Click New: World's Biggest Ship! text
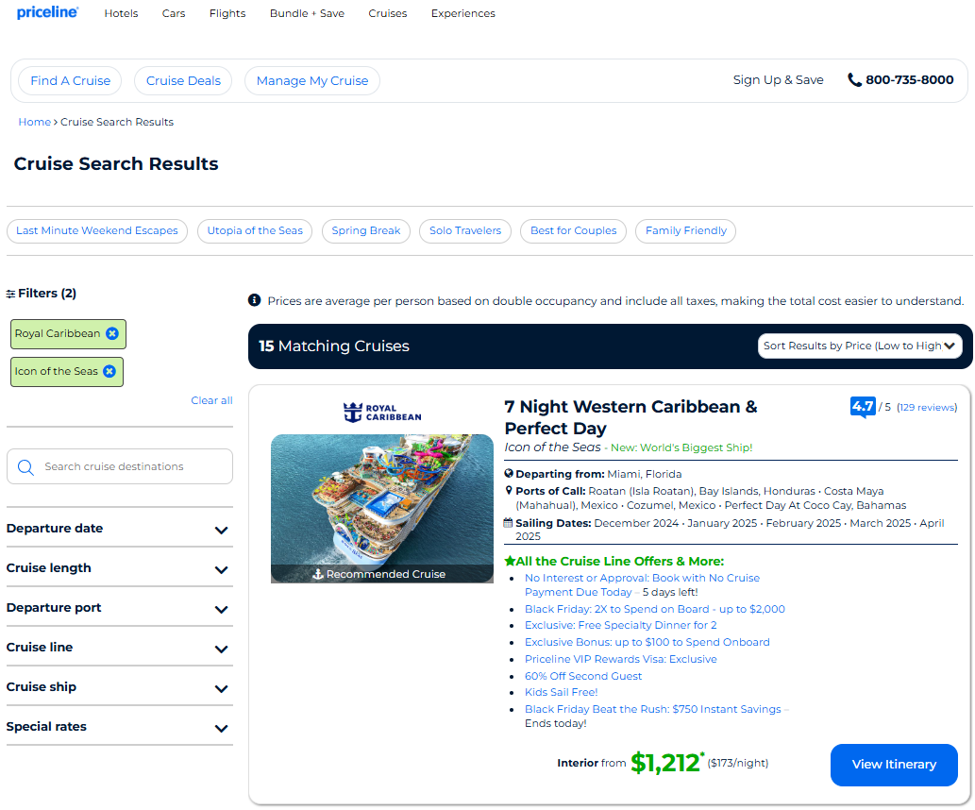Viewport: 975px width, 810px height. (681, 447)
